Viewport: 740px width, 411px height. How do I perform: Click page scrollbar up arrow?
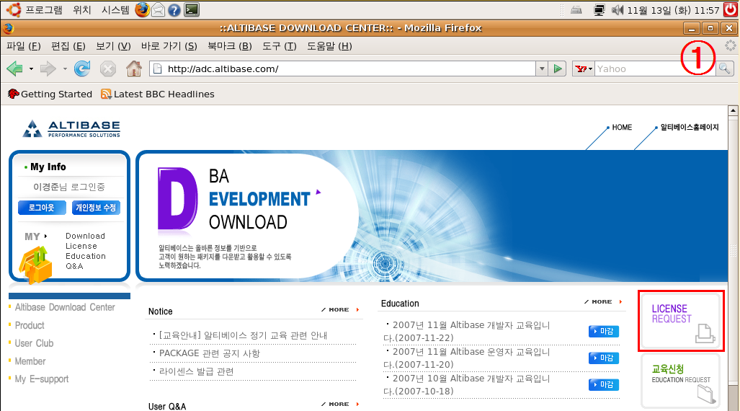tap(733, 111)
